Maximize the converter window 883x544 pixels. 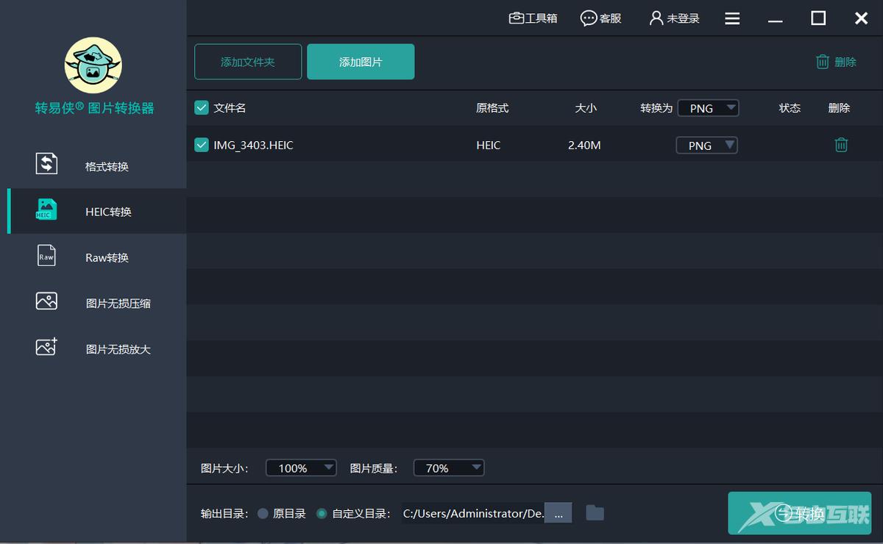pyautogui.click(x=818, y=18)
